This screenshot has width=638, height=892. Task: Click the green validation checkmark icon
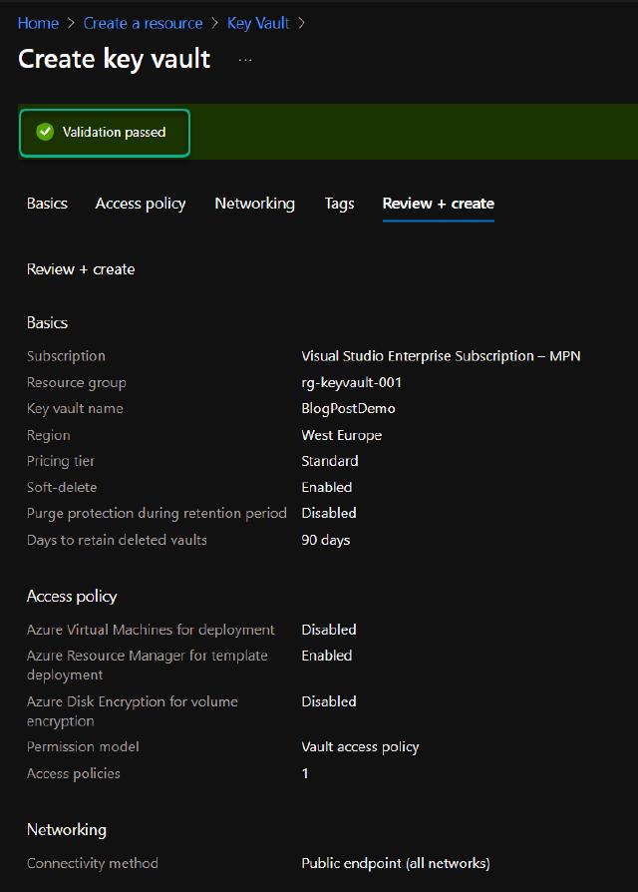(x=45, y=132)
